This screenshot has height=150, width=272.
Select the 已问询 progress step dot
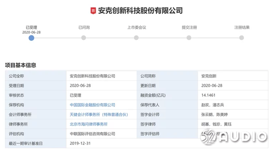pos(84,38)
